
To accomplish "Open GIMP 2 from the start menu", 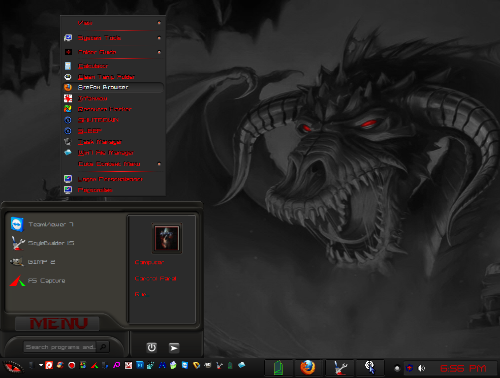I will [x=41, y=262].
